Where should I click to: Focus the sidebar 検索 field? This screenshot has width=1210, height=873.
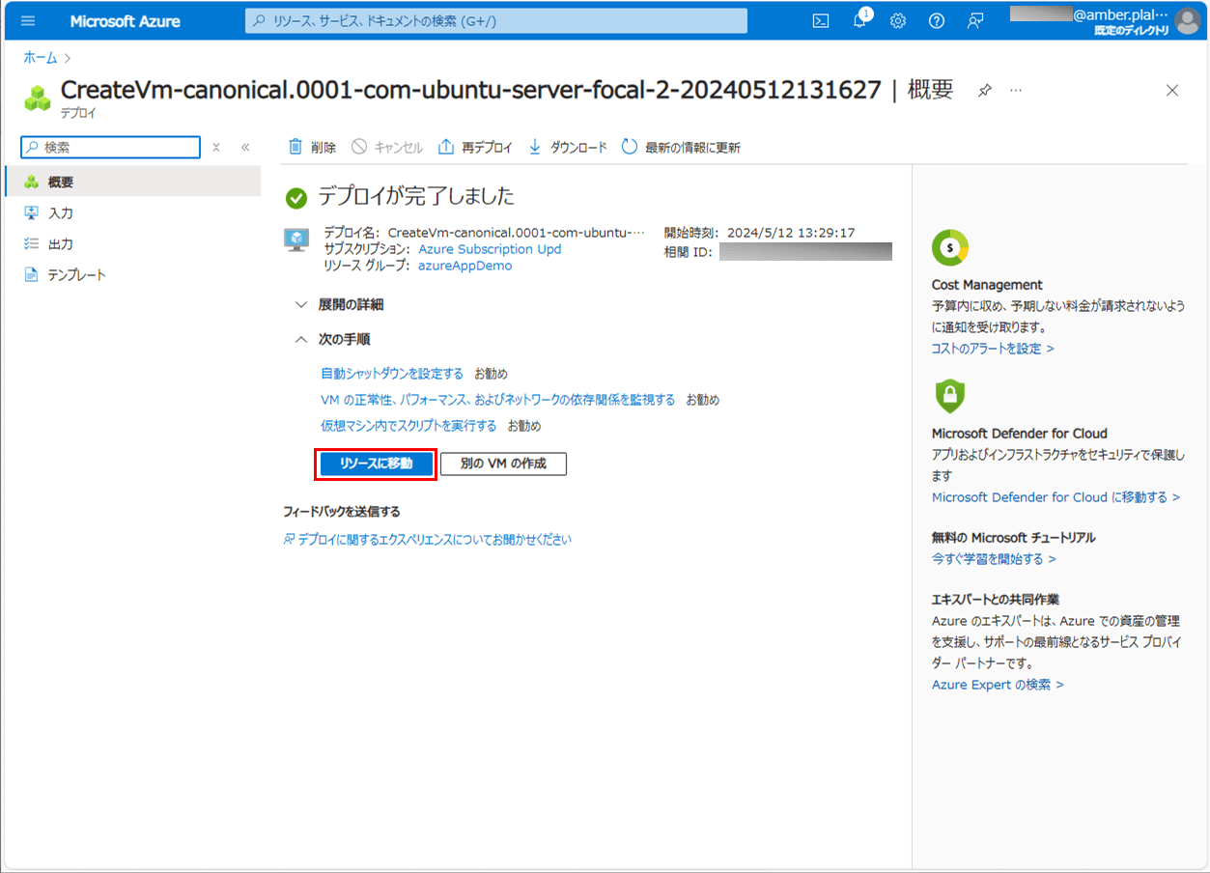tap(110, 148)
